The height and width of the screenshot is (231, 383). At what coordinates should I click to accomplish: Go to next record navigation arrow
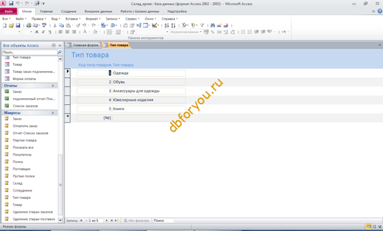[107, 221]
